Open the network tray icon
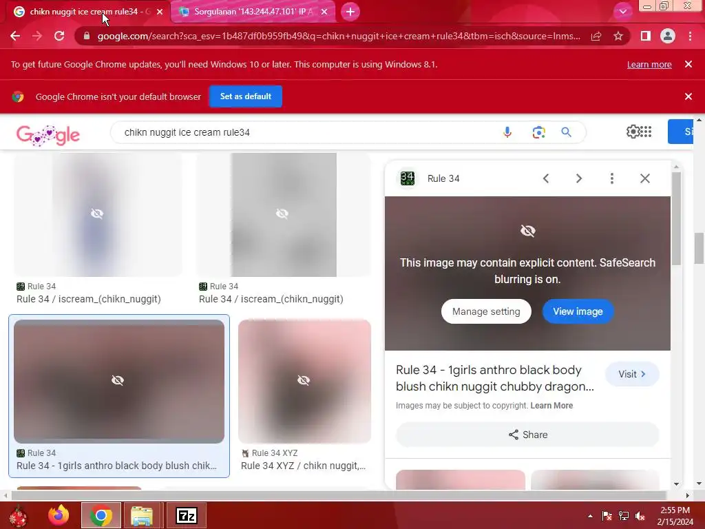Screen dimensions: 705x529 pyautogui.click(x=624, y=516)
